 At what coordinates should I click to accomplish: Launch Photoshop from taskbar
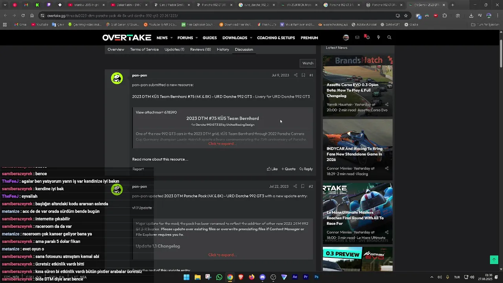316,277
